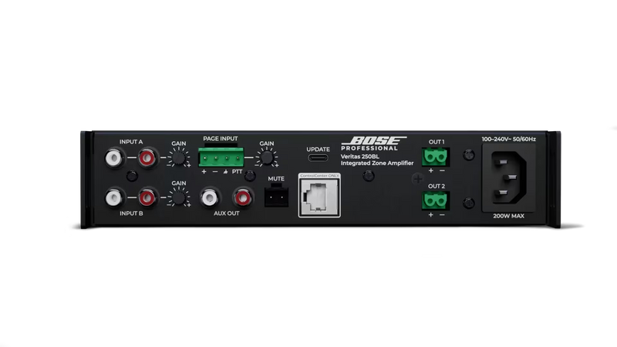Click the 'OUT 2' label
617x347 pixels.
[x=437, y=186]
